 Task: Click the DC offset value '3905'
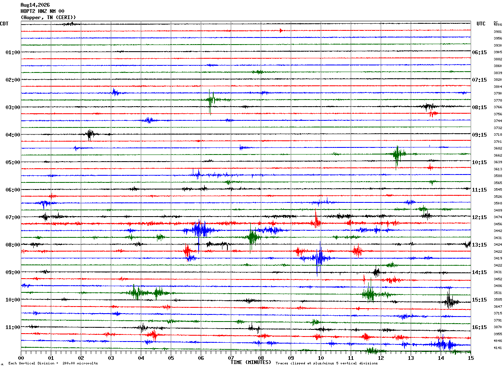click(498, 52)
